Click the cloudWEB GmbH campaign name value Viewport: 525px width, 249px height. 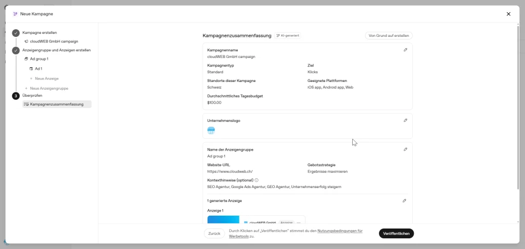click(231, 57)
